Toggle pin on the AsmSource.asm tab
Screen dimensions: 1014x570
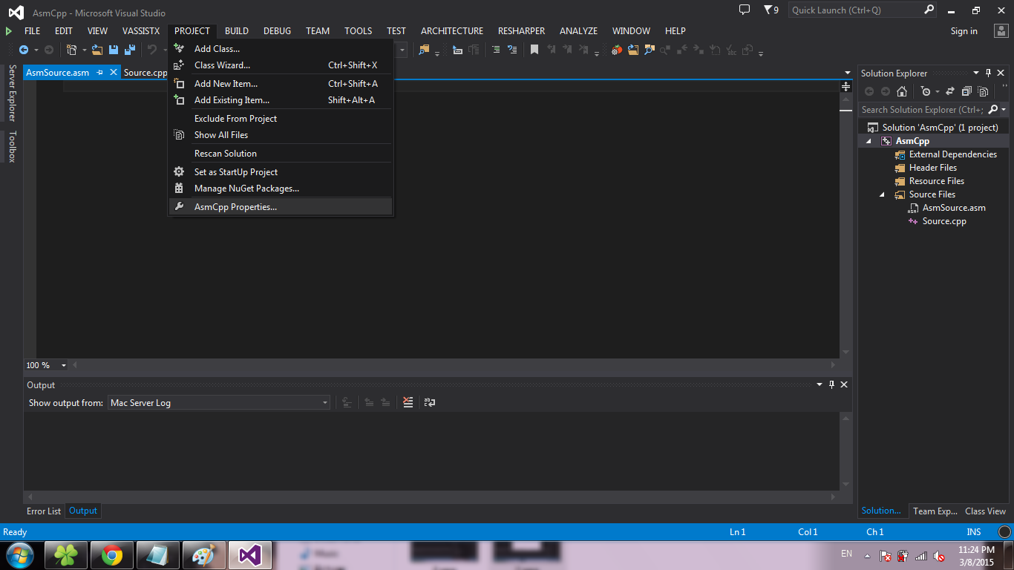tap(100, 73)
